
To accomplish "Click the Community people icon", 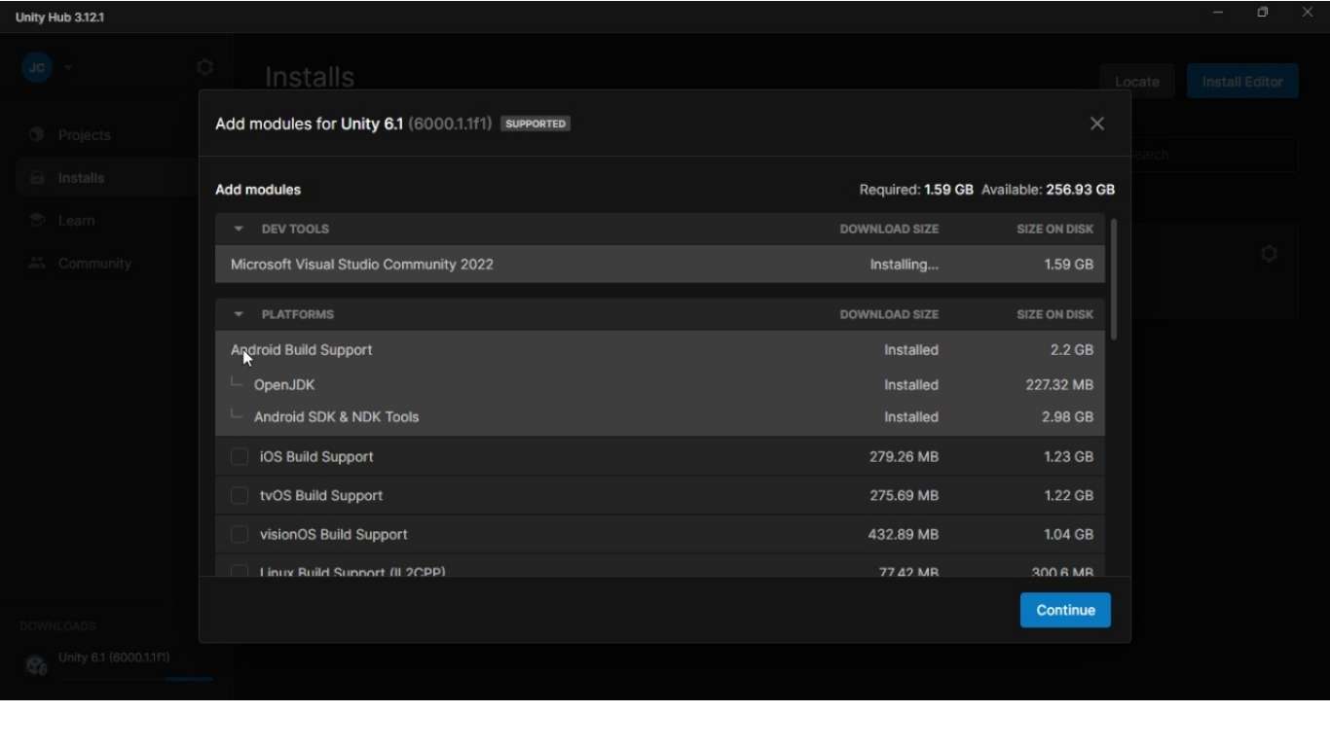I will pos(37,264).
